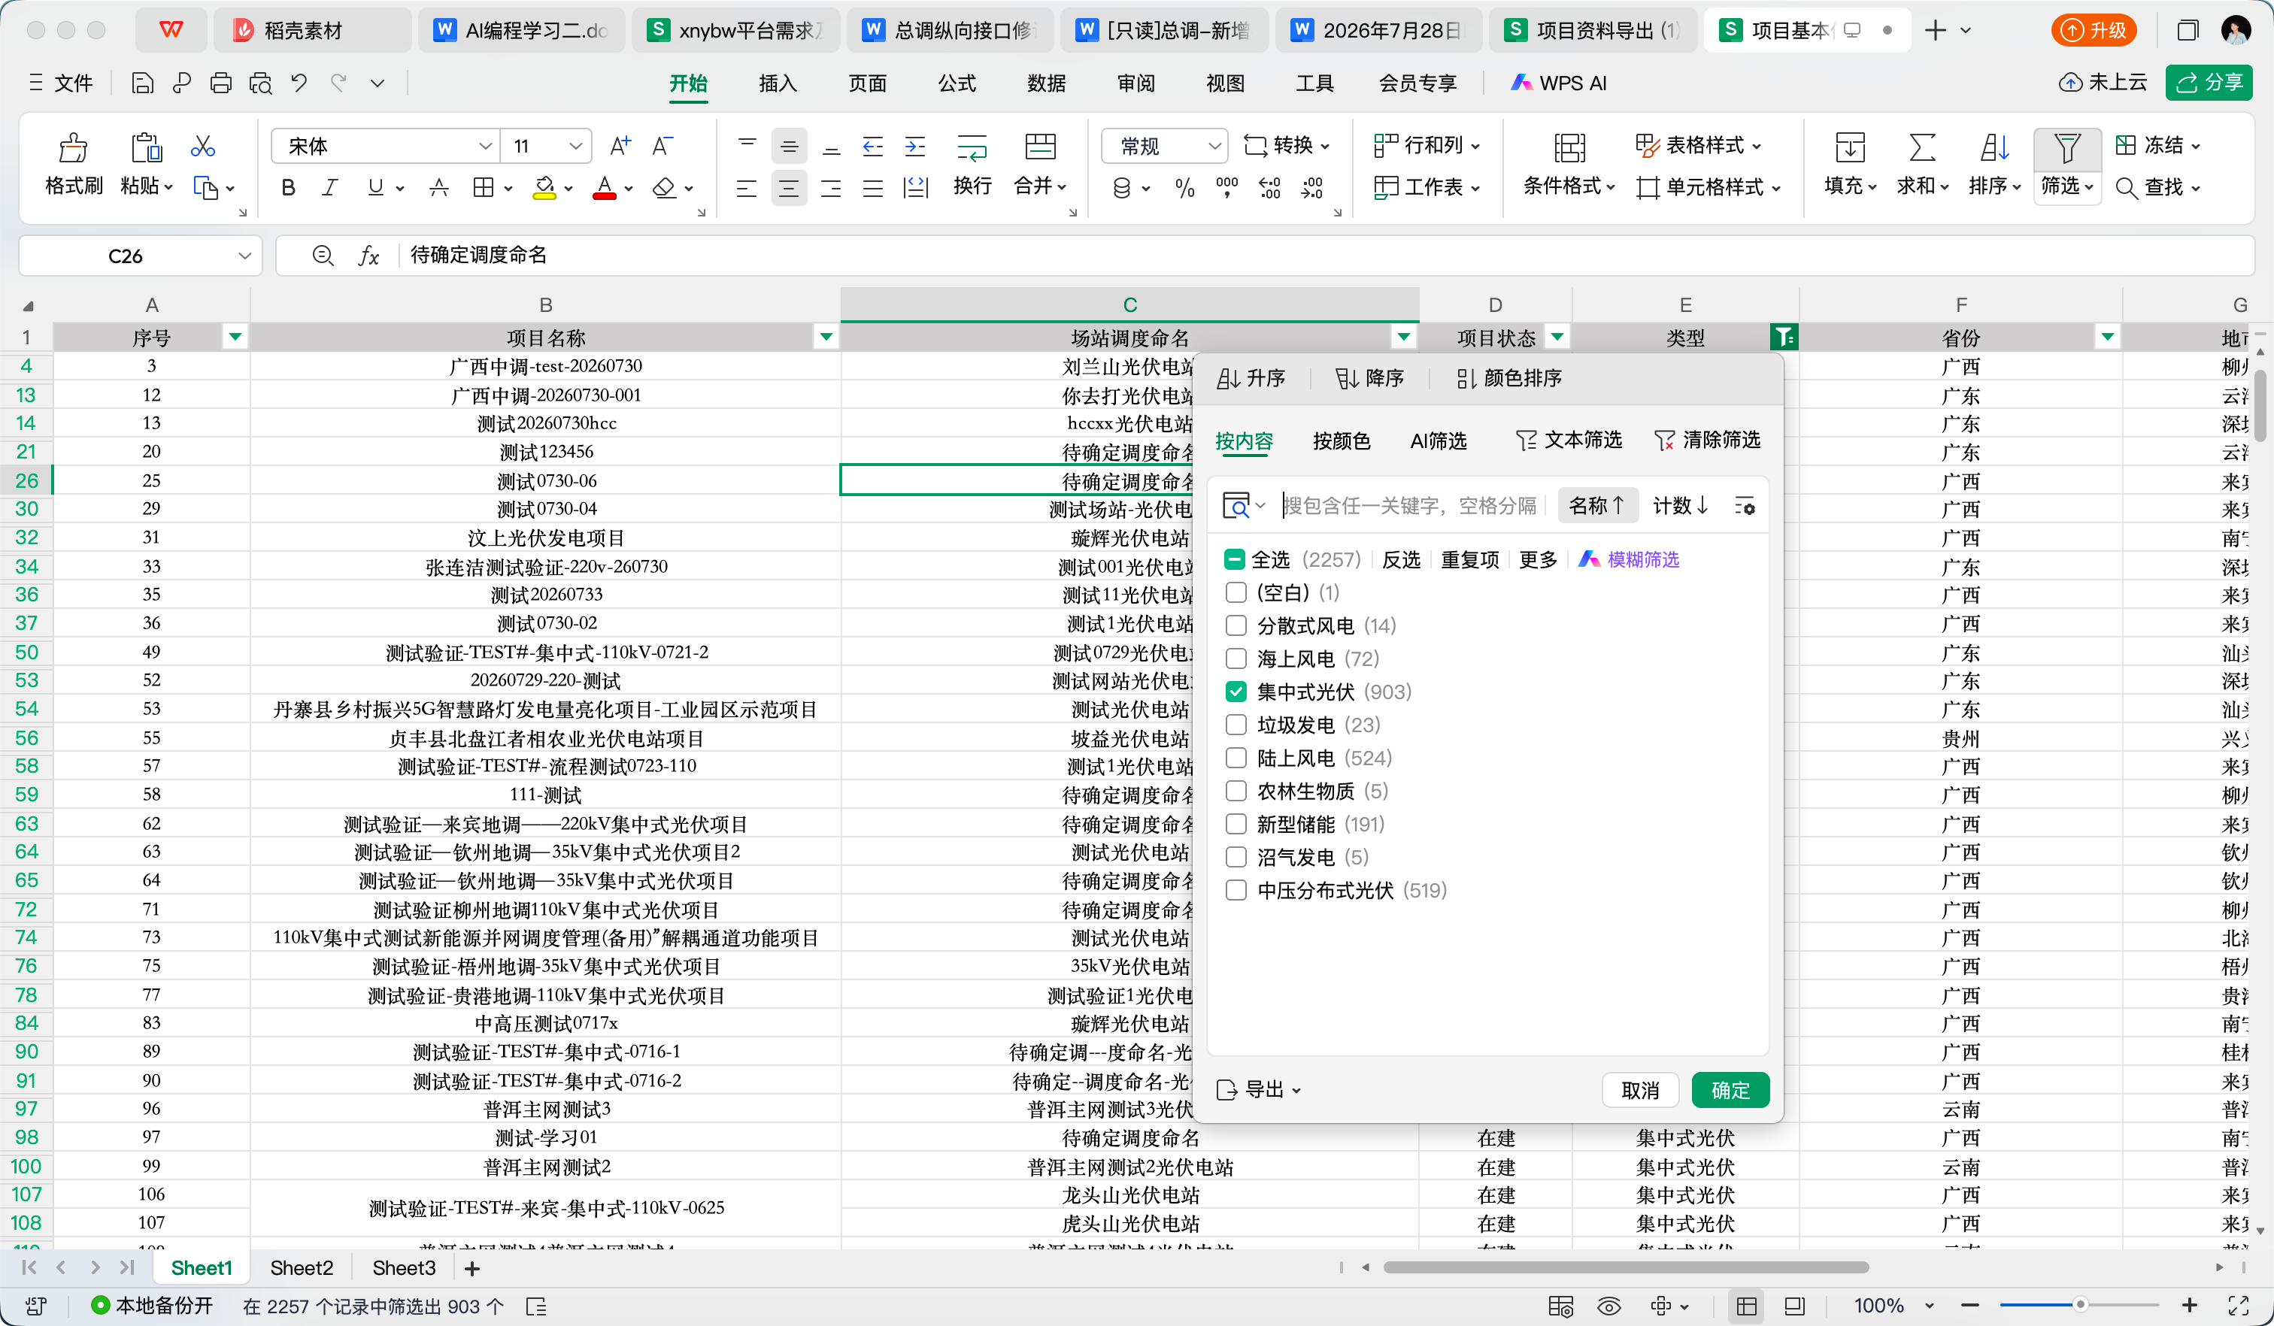
Task: Click the percent style icon
Action: click(1185, 188)
